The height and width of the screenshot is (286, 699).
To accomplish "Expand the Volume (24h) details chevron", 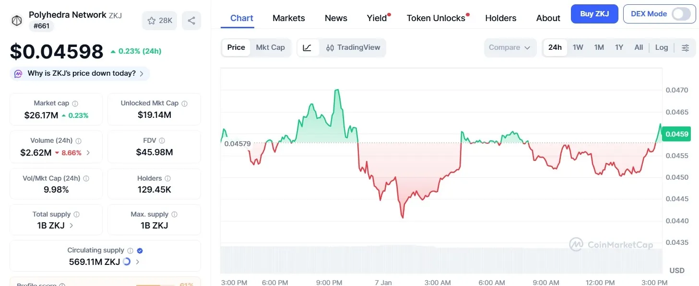I will [89, 152].
